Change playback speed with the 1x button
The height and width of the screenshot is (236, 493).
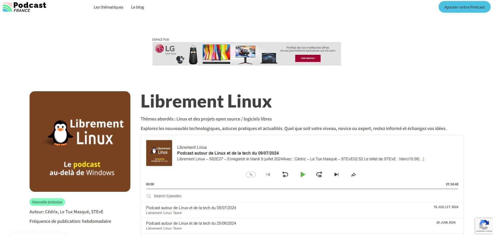[251, 174]
